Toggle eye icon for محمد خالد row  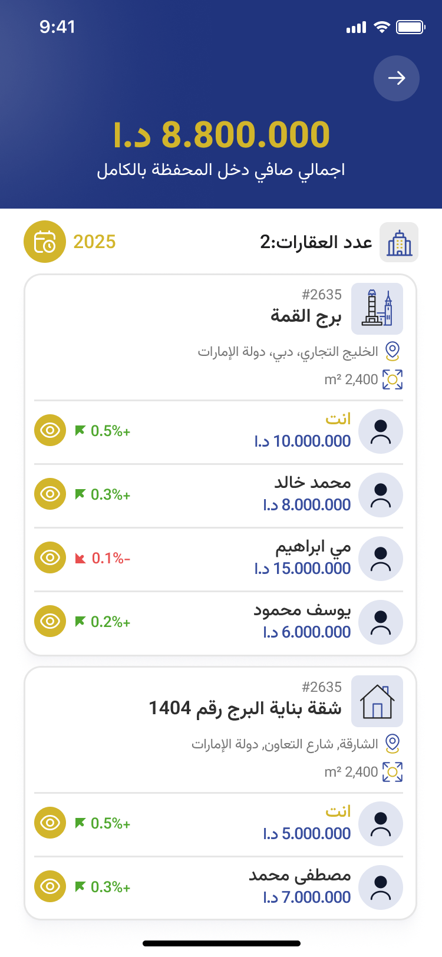tap(50, 494)
